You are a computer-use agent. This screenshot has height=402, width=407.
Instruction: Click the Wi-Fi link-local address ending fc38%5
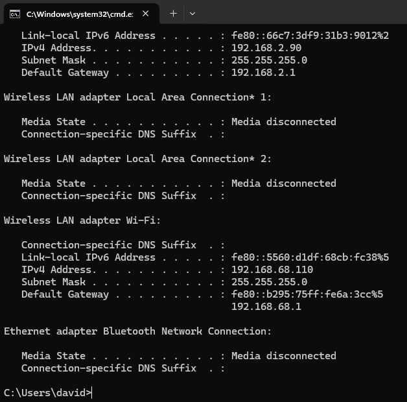click(310, 257)
